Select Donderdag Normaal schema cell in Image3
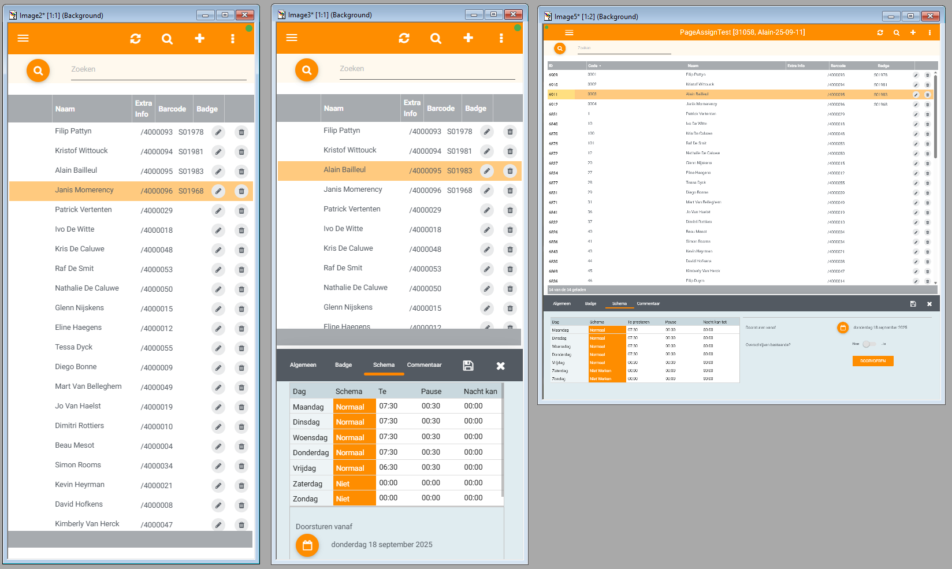This screenshot has width=952, height=569. [354, 452]
